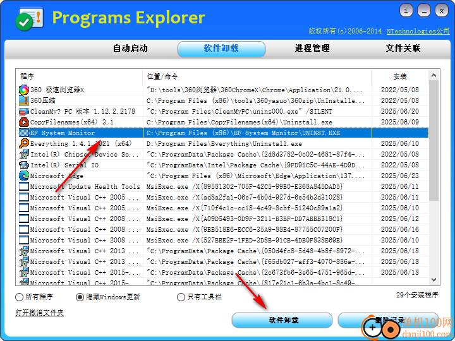Viewport: 455px width, 341px height.
Task: Click the CleanMy PC program icon
Action: click(24, 111)
